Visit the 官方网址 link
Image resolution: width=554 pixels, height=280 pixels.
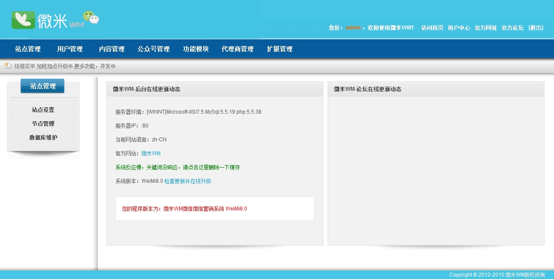(x=486, y=28)
